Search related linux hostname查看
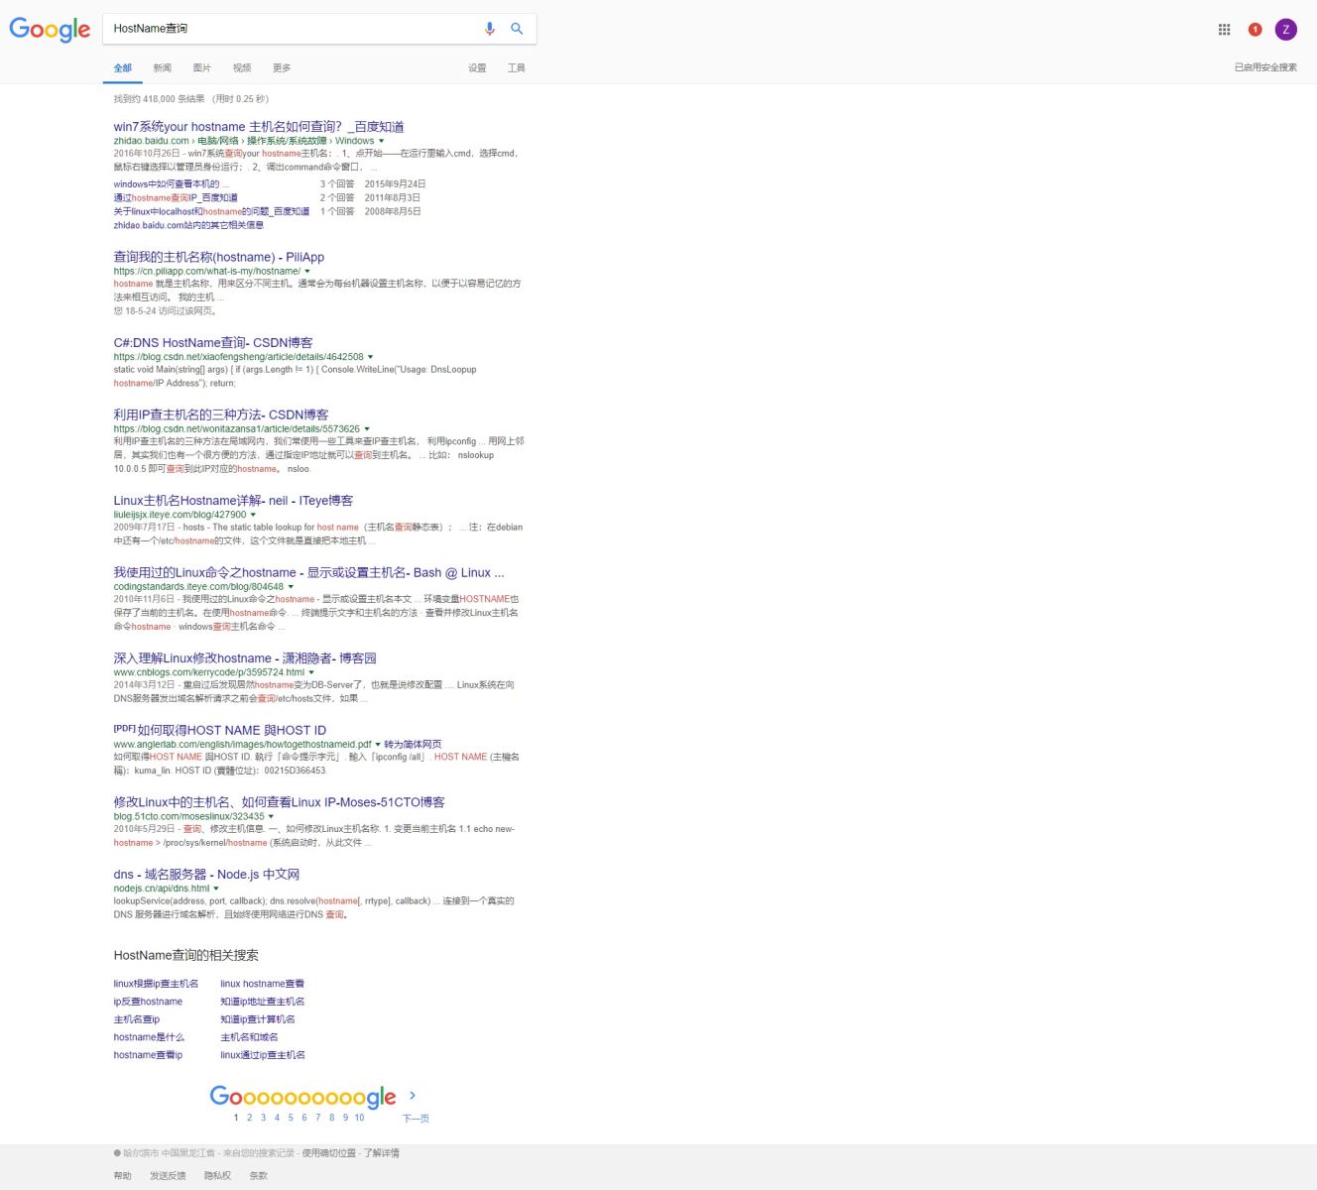The width and height of the screenshot is (1317, 1190). (263, 984)
